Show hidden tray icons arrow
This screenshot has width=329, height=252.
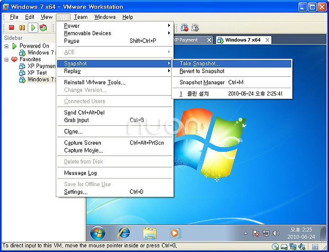(245, 233)
